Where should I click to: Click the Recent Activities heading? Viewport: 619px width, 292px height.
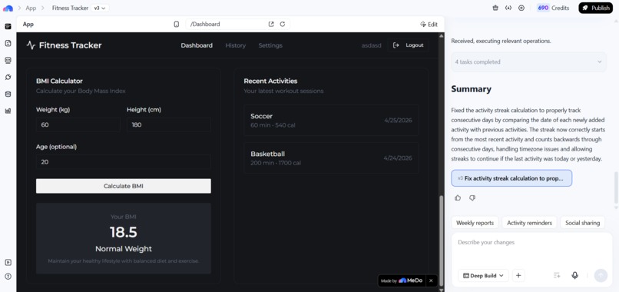(270, 81)
